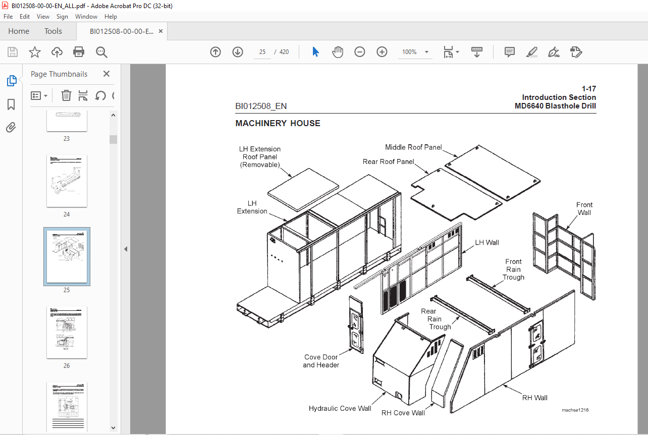The width and height of the screenshot is (648, 435).
Task: Activate the arrow Selection tool
Action: (316, 52)
